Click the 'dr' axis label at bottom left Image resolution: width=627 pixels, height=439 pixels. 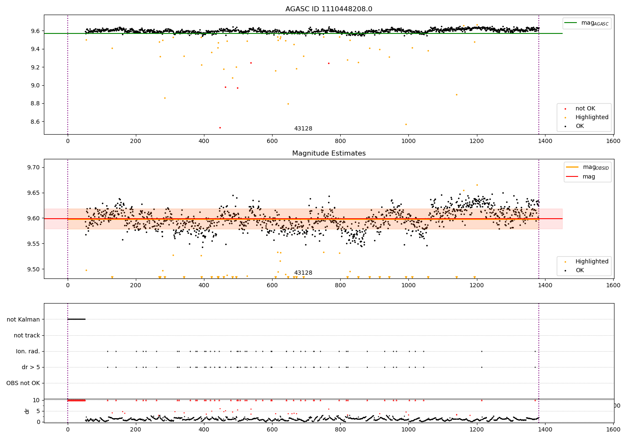27,411
